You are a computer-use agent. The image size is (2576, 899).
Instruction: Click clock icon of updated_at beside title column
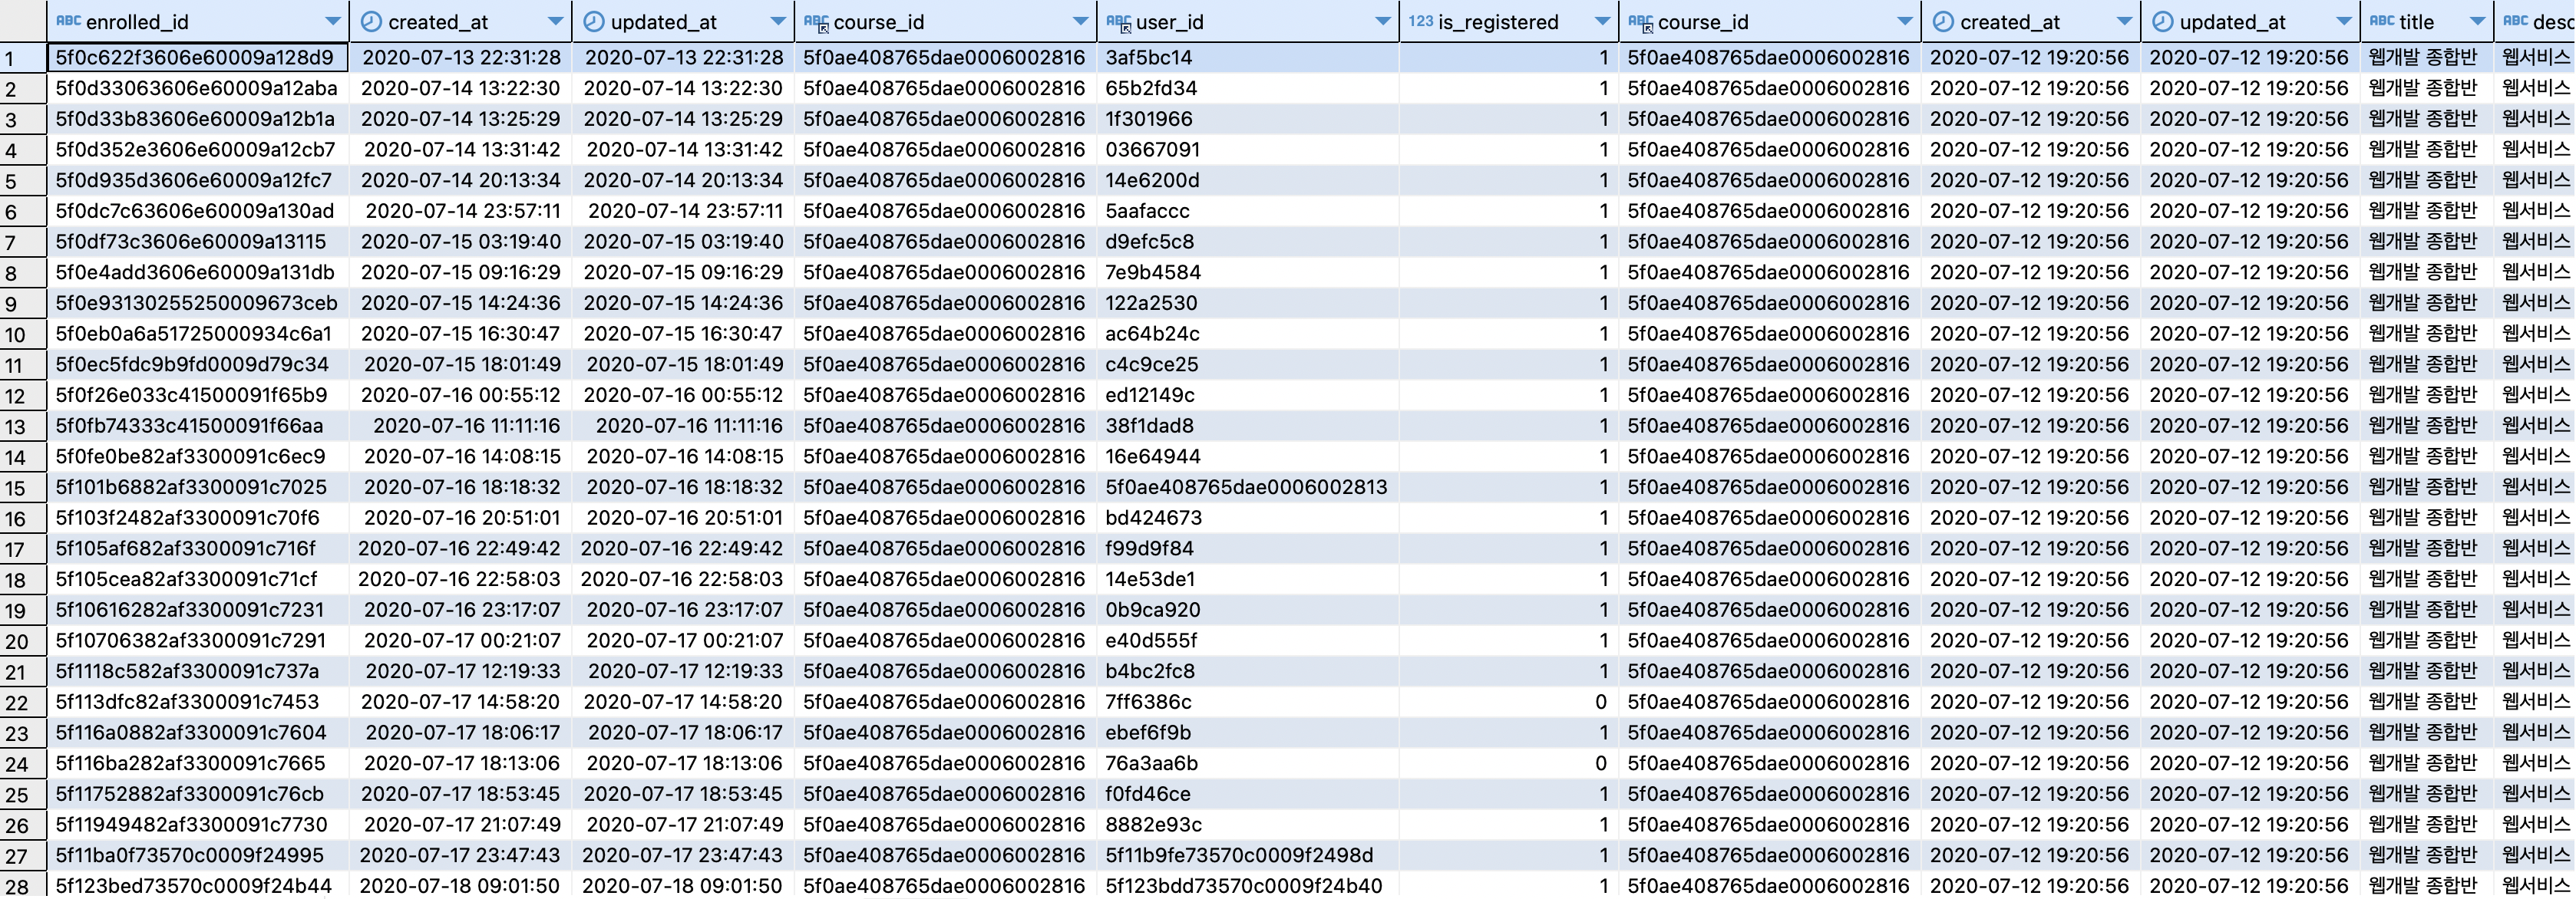click(x=2162, y=21)
